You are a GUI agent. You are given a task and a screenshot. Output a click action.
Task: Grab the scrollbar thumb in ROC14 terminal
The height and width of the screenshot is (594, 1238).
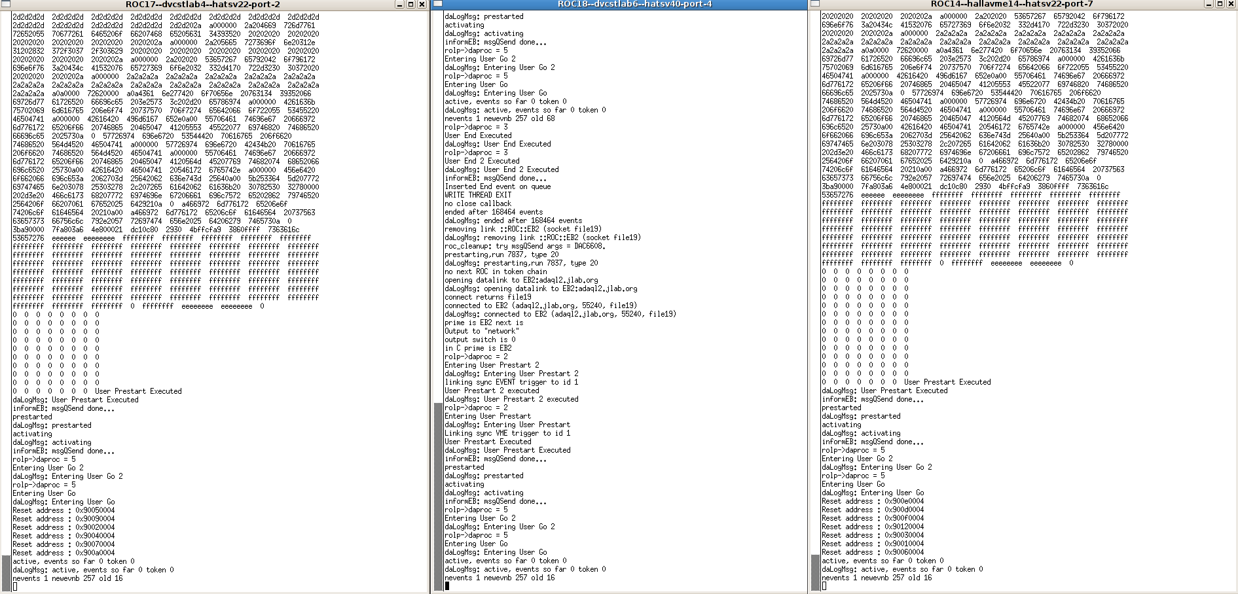pyautogui.click(x=815, y=573)
